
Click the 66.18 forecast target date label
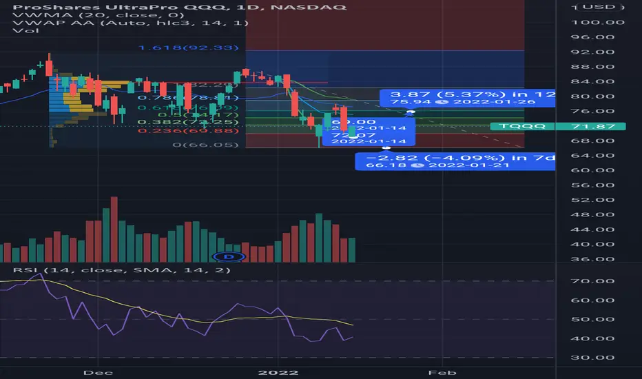click(437, 165)
